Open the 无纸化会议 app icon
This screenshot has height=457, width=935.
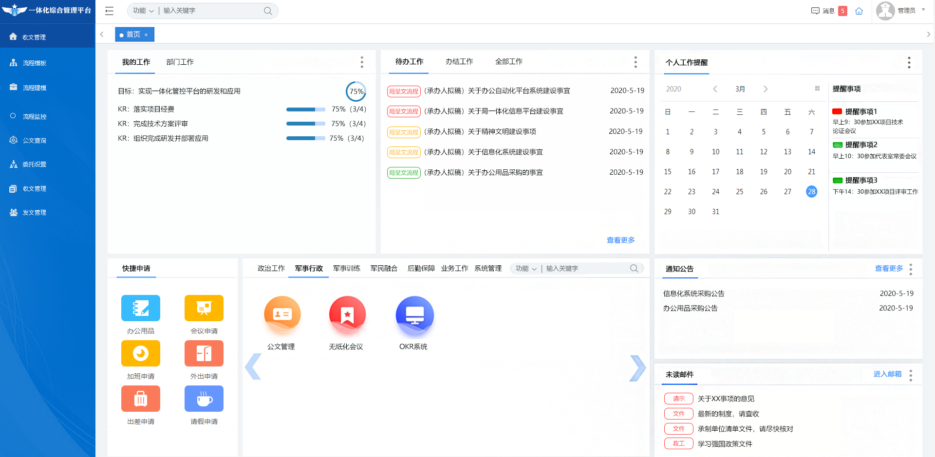(x=347, y=315)
